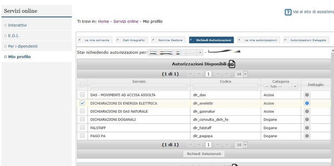Export Autorizzazioni Disponibili as CSV icon

(x=231, y=64)
